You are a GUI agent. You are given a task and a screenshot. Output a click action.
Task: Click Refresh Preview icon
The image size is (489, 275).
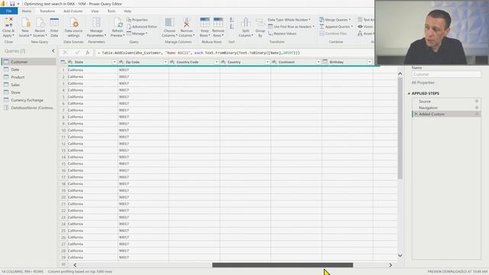pyautogui.click(x=118, y=22)
